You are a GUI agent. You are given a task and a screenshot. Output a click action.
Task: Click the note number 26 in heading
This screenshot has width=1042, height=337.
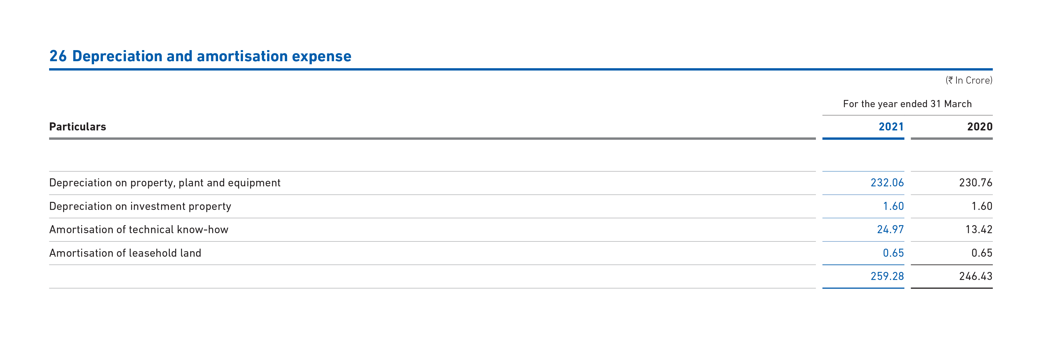click(x=58, y=56)
